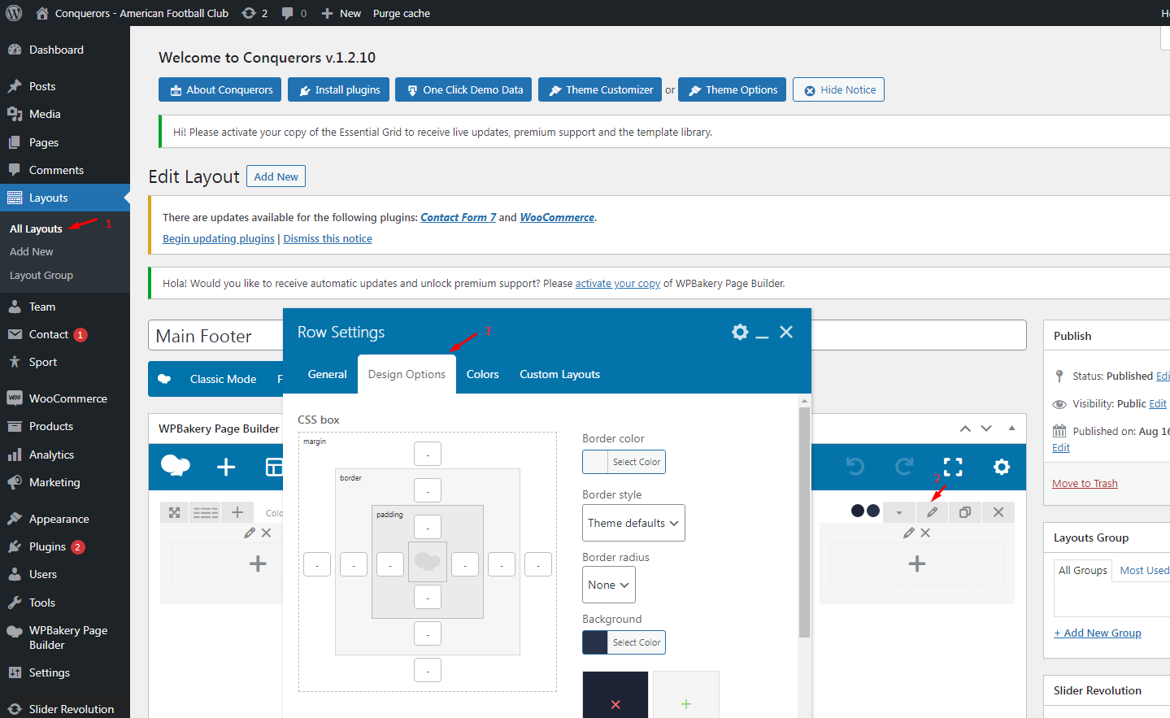Open updates icon showing 2 in admin bar
1170x718 pixels.
(254, 13)
